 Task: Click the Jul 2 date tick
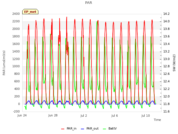click(x=84, y=116)
